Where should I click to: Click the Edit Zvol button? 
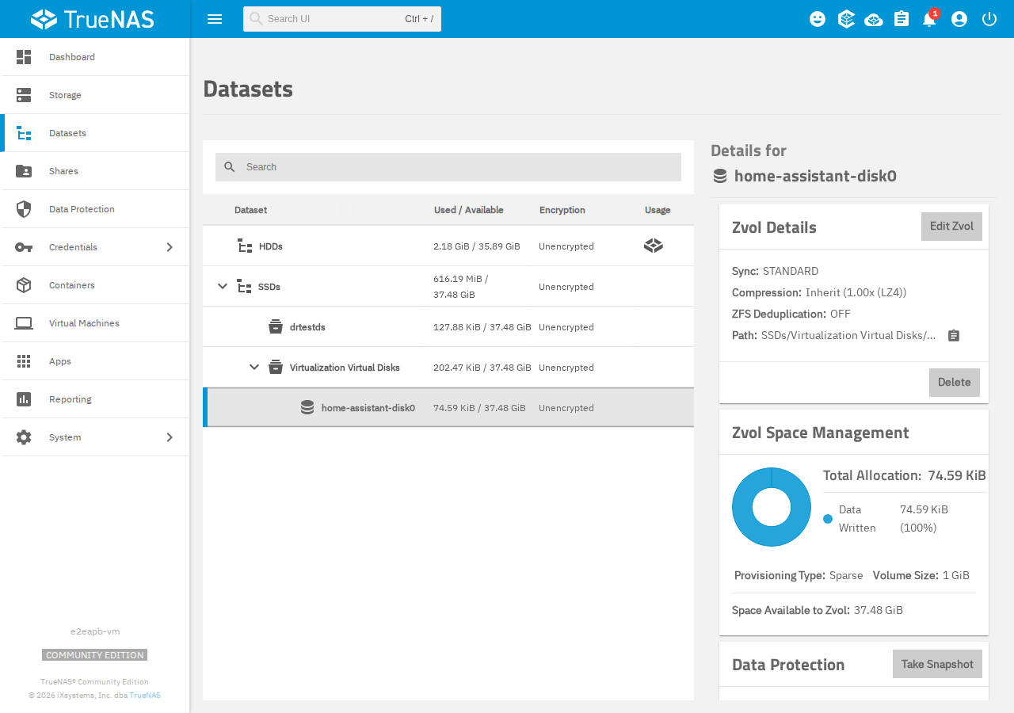(951, 227)
